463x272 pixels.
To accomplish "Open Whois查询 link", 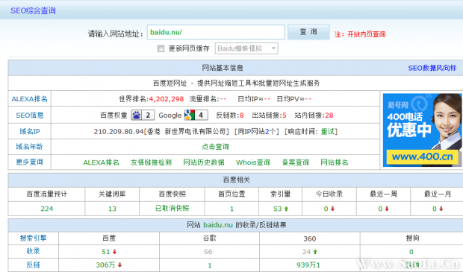I will click(x=252, y=162).
